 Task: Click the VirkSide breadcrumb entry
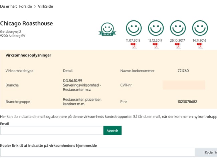[x=45, y=6]
